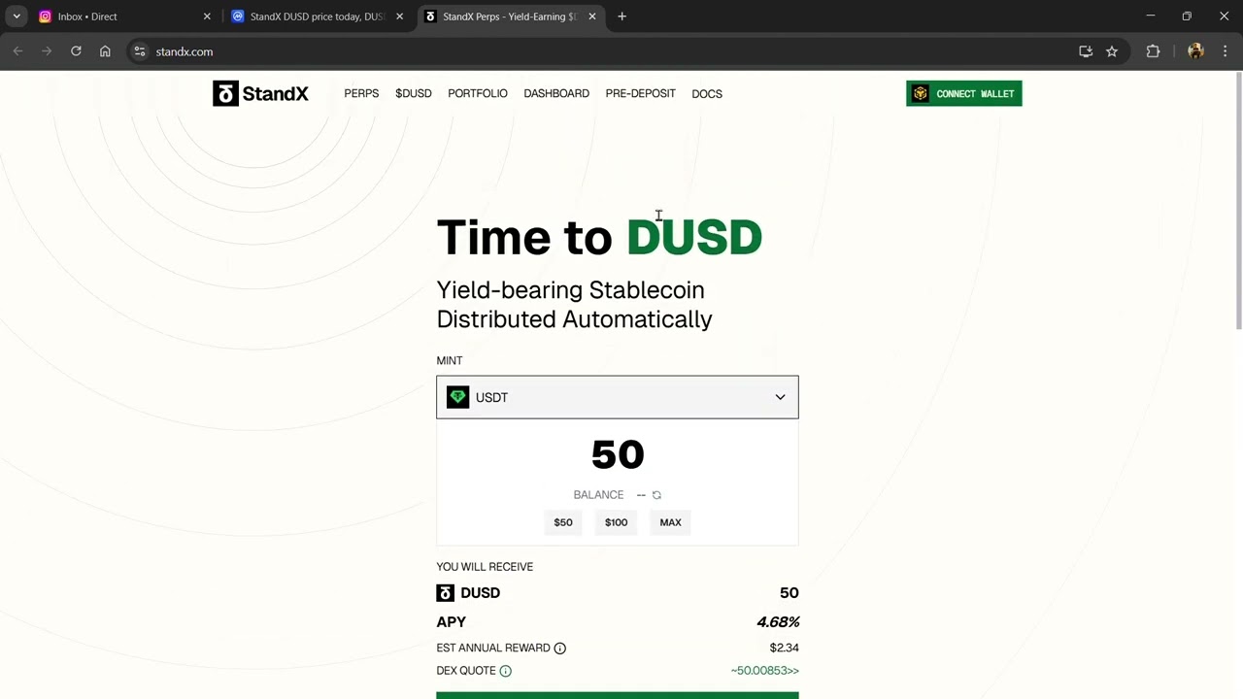Viewport: 1243px width, 699px height.
Task: Open the PERPS nav item
Action: pyautogui.click(x=361, y=93)
